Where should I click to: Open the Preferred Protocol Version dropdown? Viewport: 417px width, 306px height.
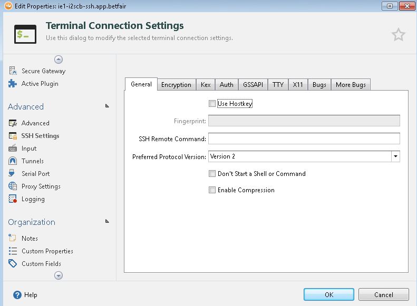point(395,156)
